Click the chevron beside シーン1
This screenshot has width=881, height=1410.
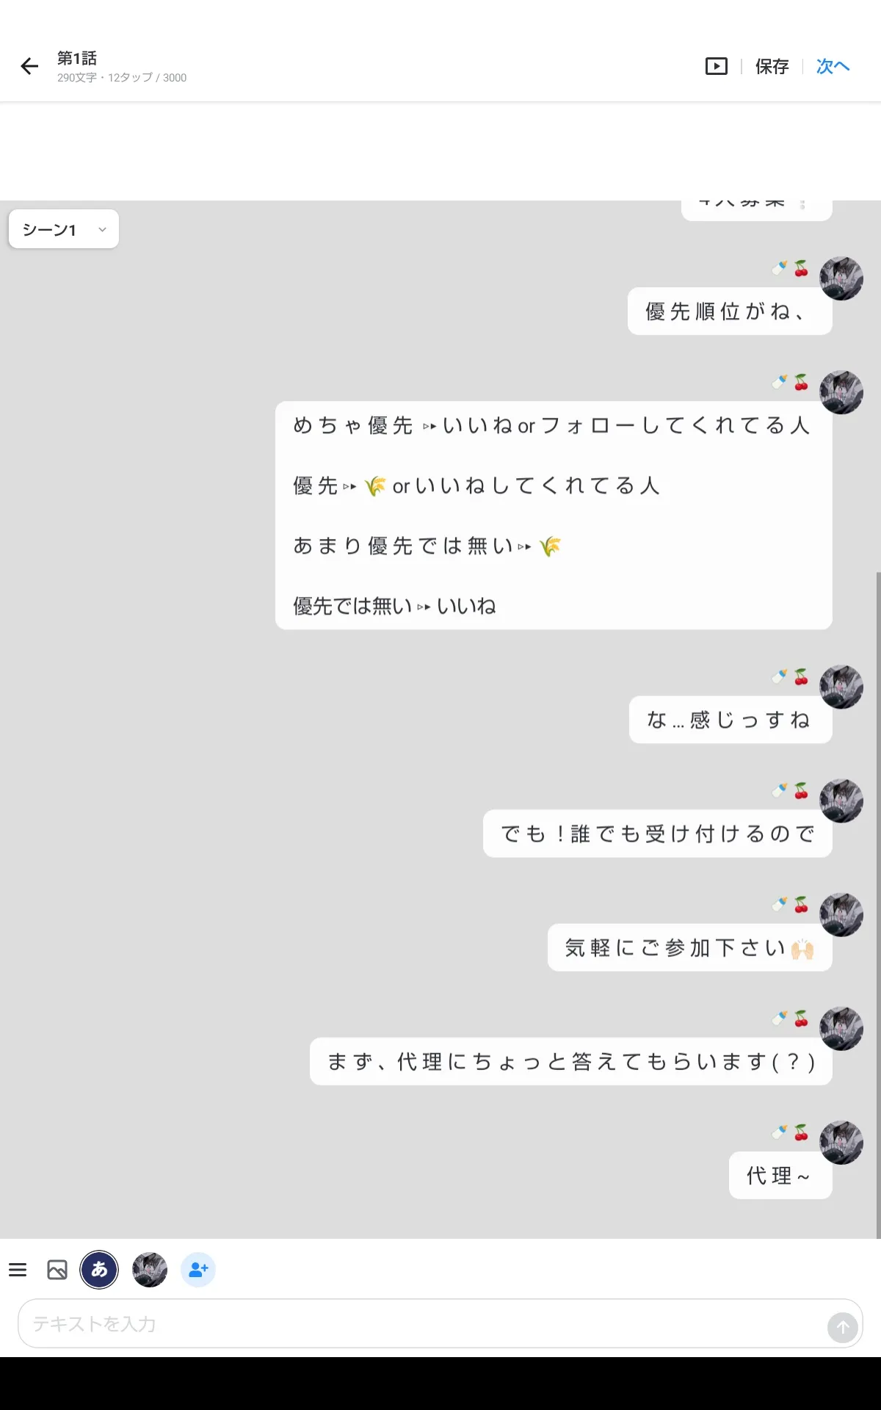coord(102,230)
